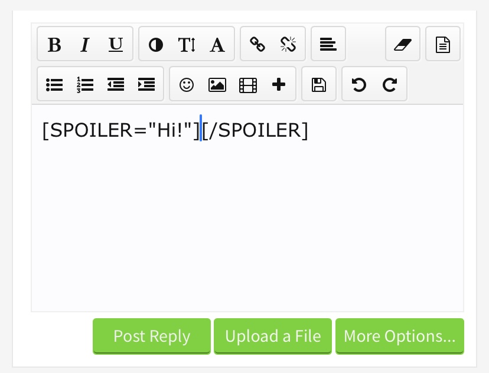The image size is (489, 373).
Task: Open the text color picker
Action: point(156,44)
